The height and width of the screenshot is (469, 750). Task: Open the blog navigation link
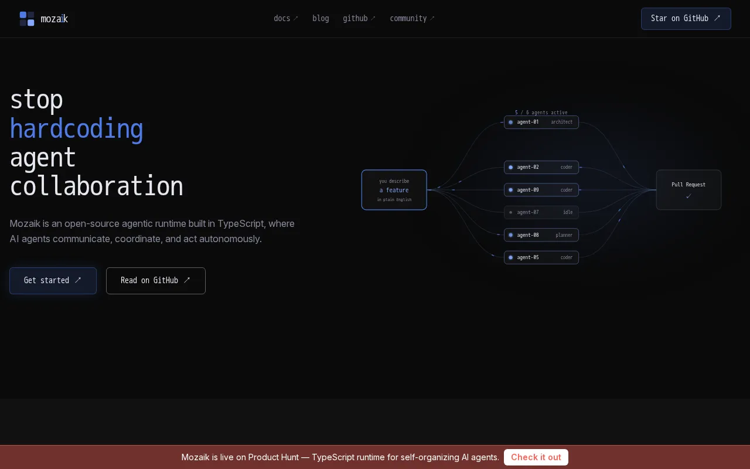(x=321, y=18)
